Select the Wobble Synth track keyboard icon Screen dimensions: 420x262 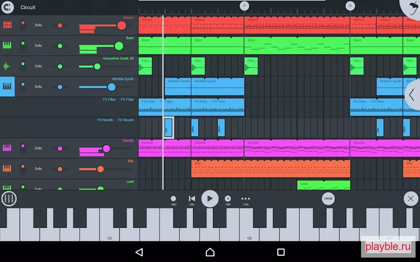[7, 86]
